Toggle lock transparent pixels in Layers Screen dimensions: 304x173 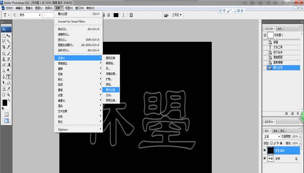[x=271, y=143]
